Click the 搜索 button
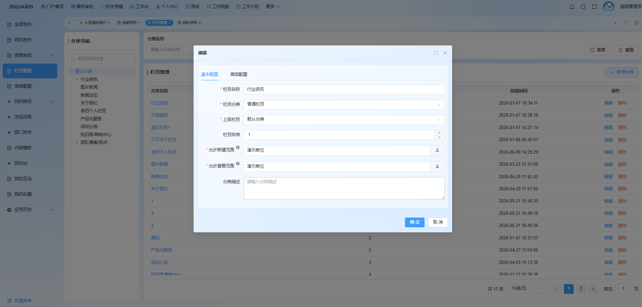642x307 pixels. (598, 50)
